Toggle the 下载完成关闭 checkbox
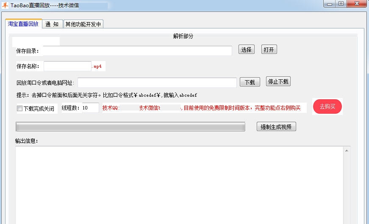Viewport: 369px width, 224px height. [x=20, y=108]
